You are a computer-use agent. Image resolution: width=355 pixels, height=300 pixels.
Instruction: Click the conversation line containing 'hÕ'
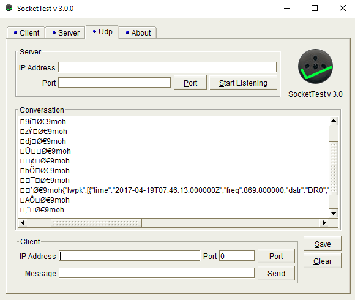point(45,170)
